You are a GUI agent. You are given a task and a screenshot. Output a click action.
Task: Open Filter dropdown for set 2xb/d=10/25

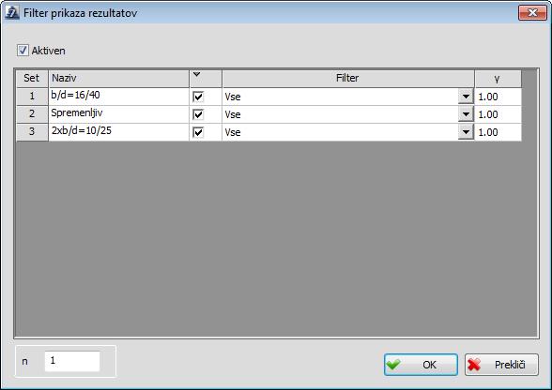(x=466, y=132)
